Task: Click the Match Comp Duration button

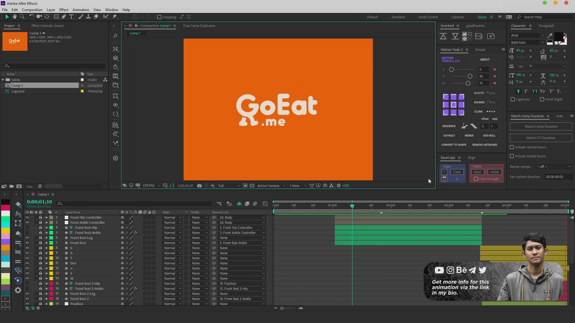Action: click(541, 127)
